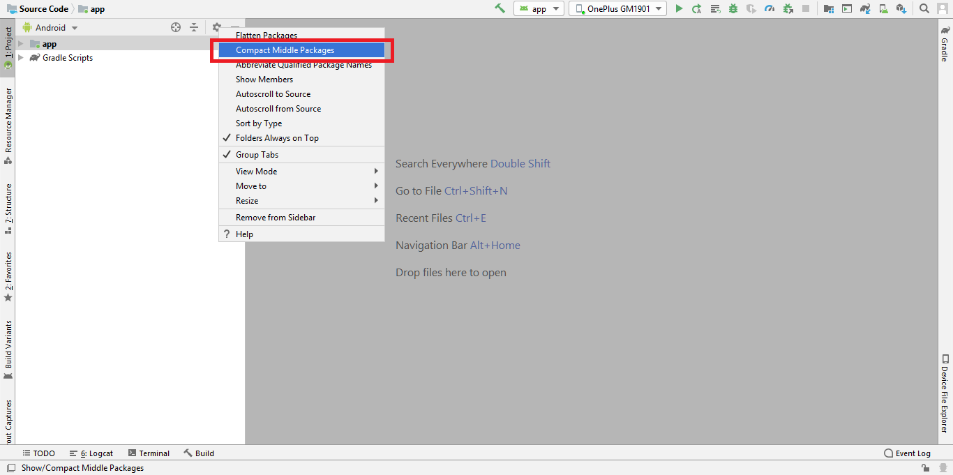Open the Event Log panel

(x=907, y=453)
